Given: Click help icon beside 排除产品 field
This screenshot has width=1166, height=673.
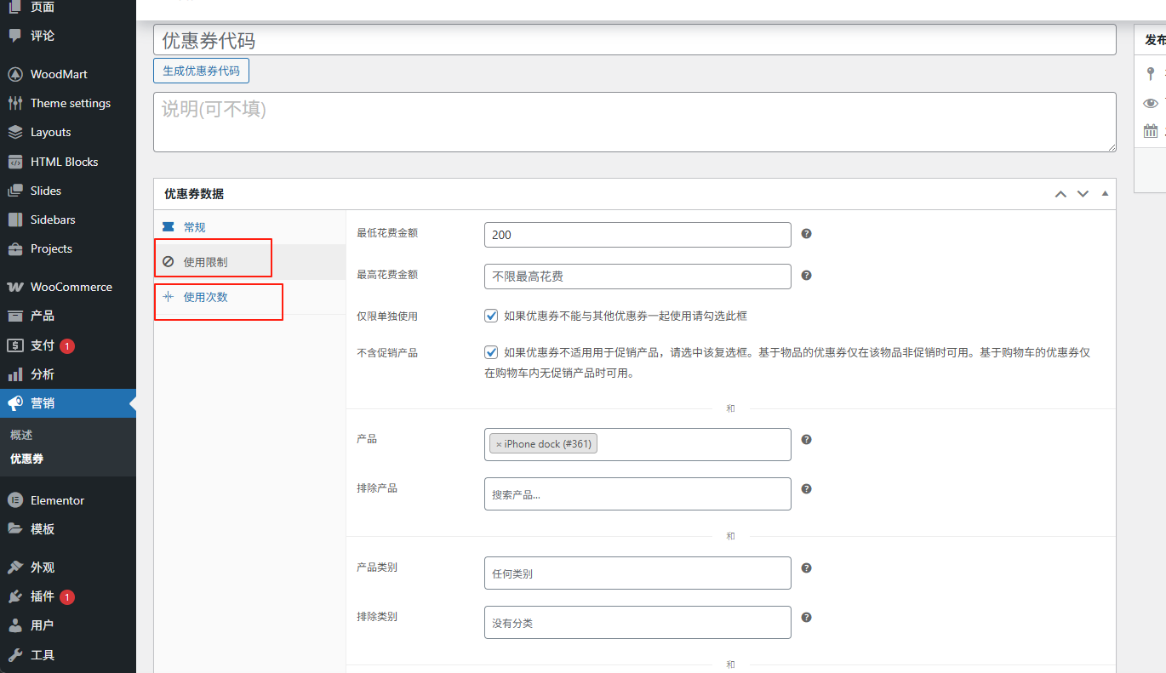Looking at the screenshot, I should click(806, 488).
